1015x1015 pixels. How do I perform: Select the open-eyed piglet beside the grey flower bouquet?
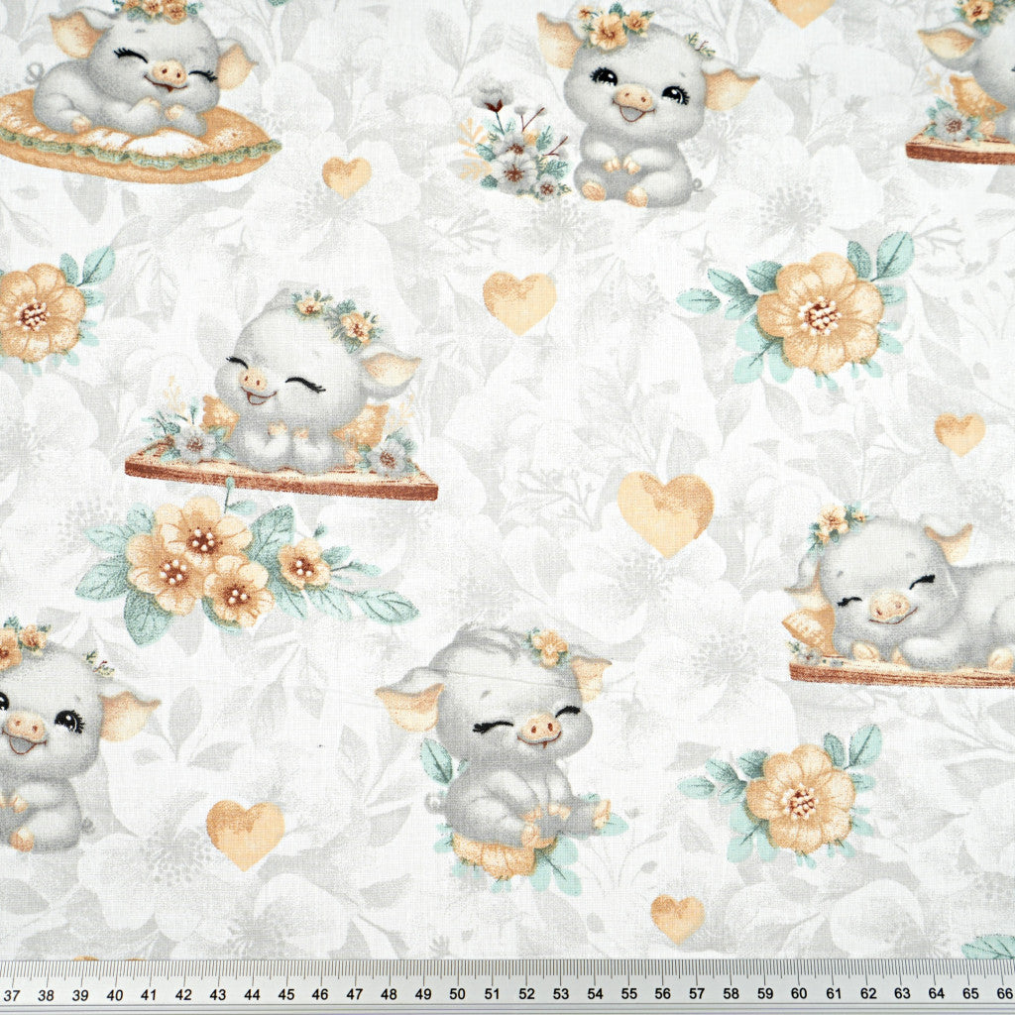[634, 109]
